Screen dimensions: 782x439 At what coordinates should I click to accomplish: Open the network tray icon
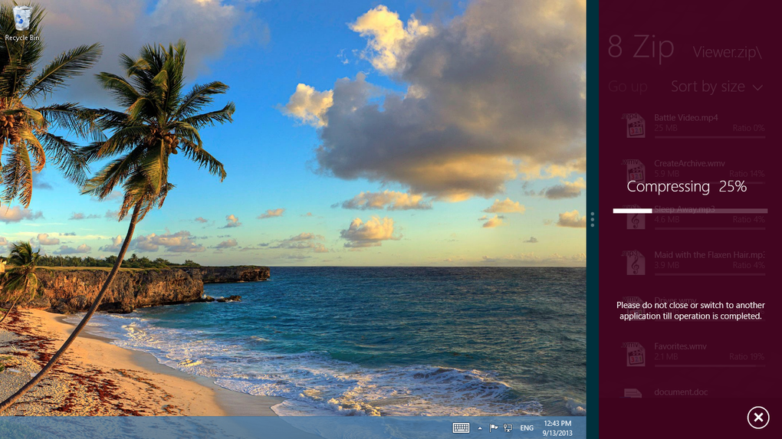[508, 428]
